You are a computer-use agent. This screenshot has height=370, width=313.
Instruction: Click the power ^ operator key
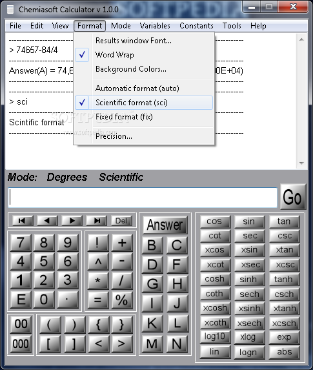click(x=98, y=262)
